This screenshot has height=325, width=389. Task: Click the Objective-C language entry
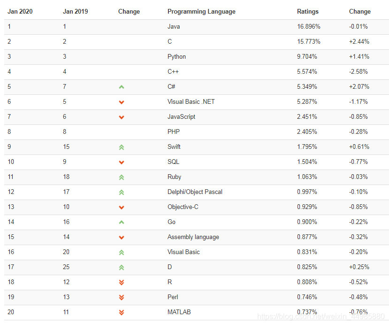tap(183, 207)
